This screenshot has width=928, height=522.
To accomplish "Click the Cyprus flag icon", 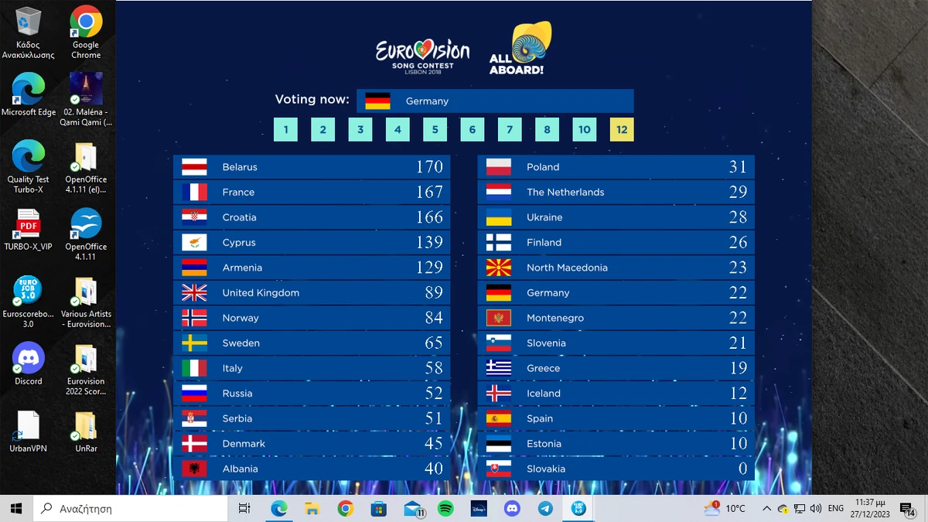I will coord(195,242).
